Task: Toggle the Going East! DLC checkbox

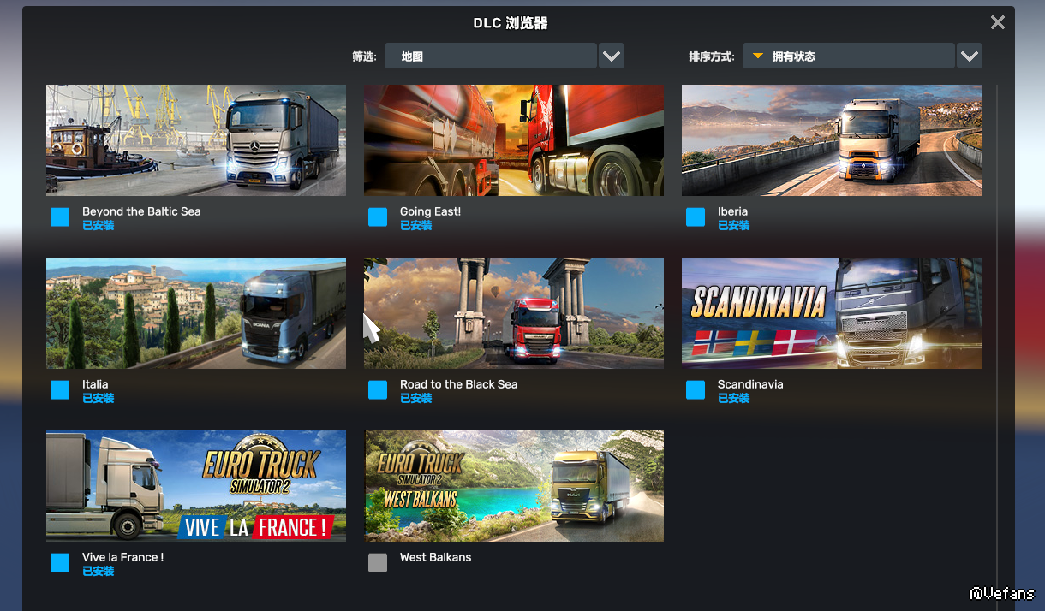Action: click(x=378, y=217)
